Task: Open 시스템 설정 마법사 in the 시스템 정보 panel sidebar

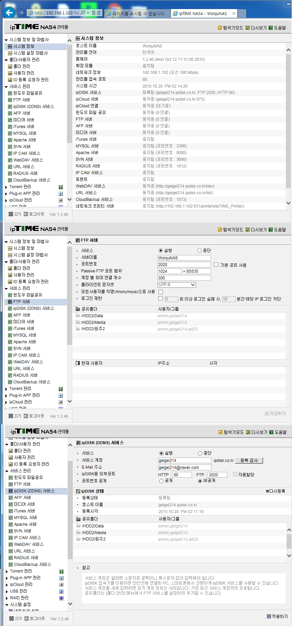Action: pos(31,53)
